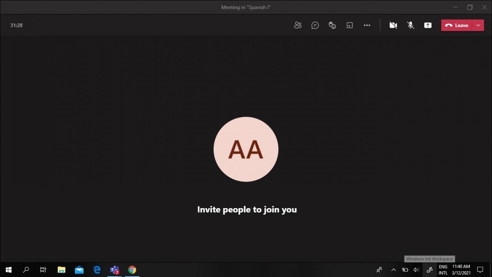Switch to Microsoft Teams taskbar icon
492x277 pixels.
coord(115,270)
